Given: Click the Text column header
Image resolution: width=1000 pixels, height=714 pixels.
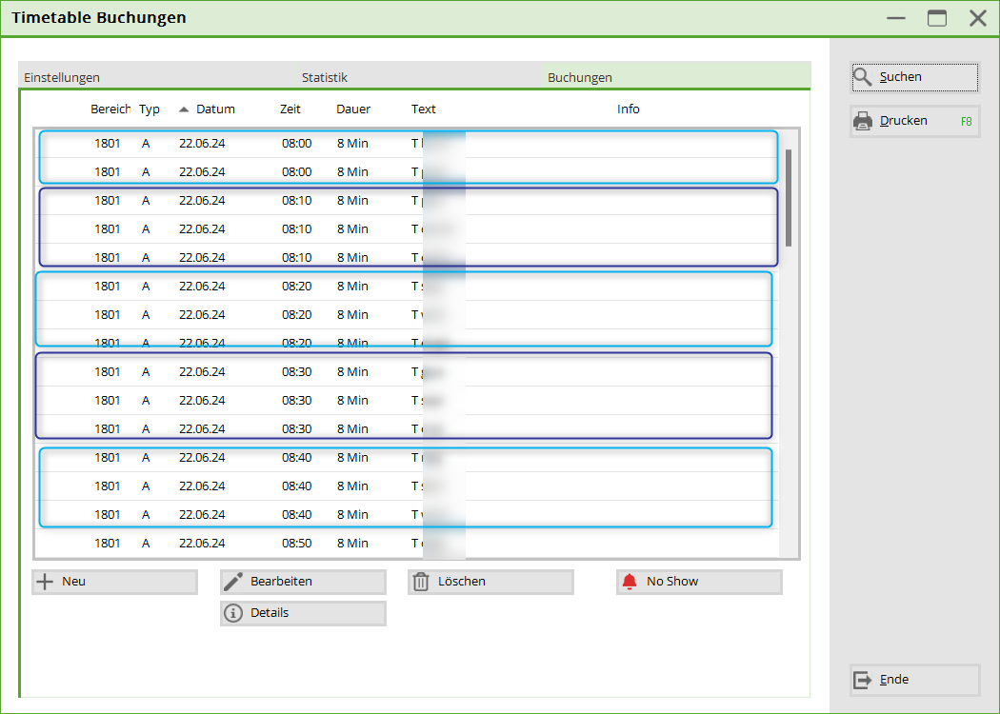Looking at the screenshot, I should (424, 109).
